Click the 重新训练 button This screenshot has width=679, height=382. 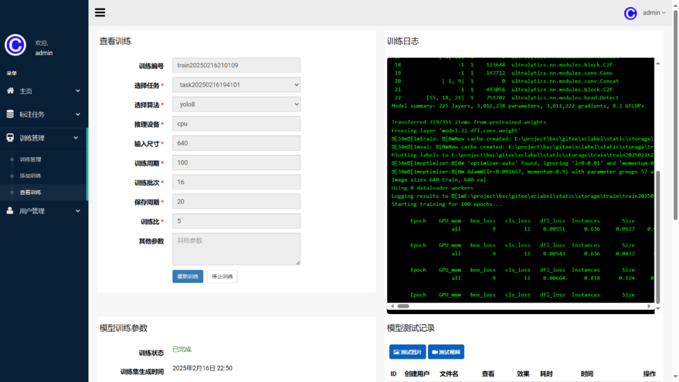pyautogui.click(x=187, y=276)
